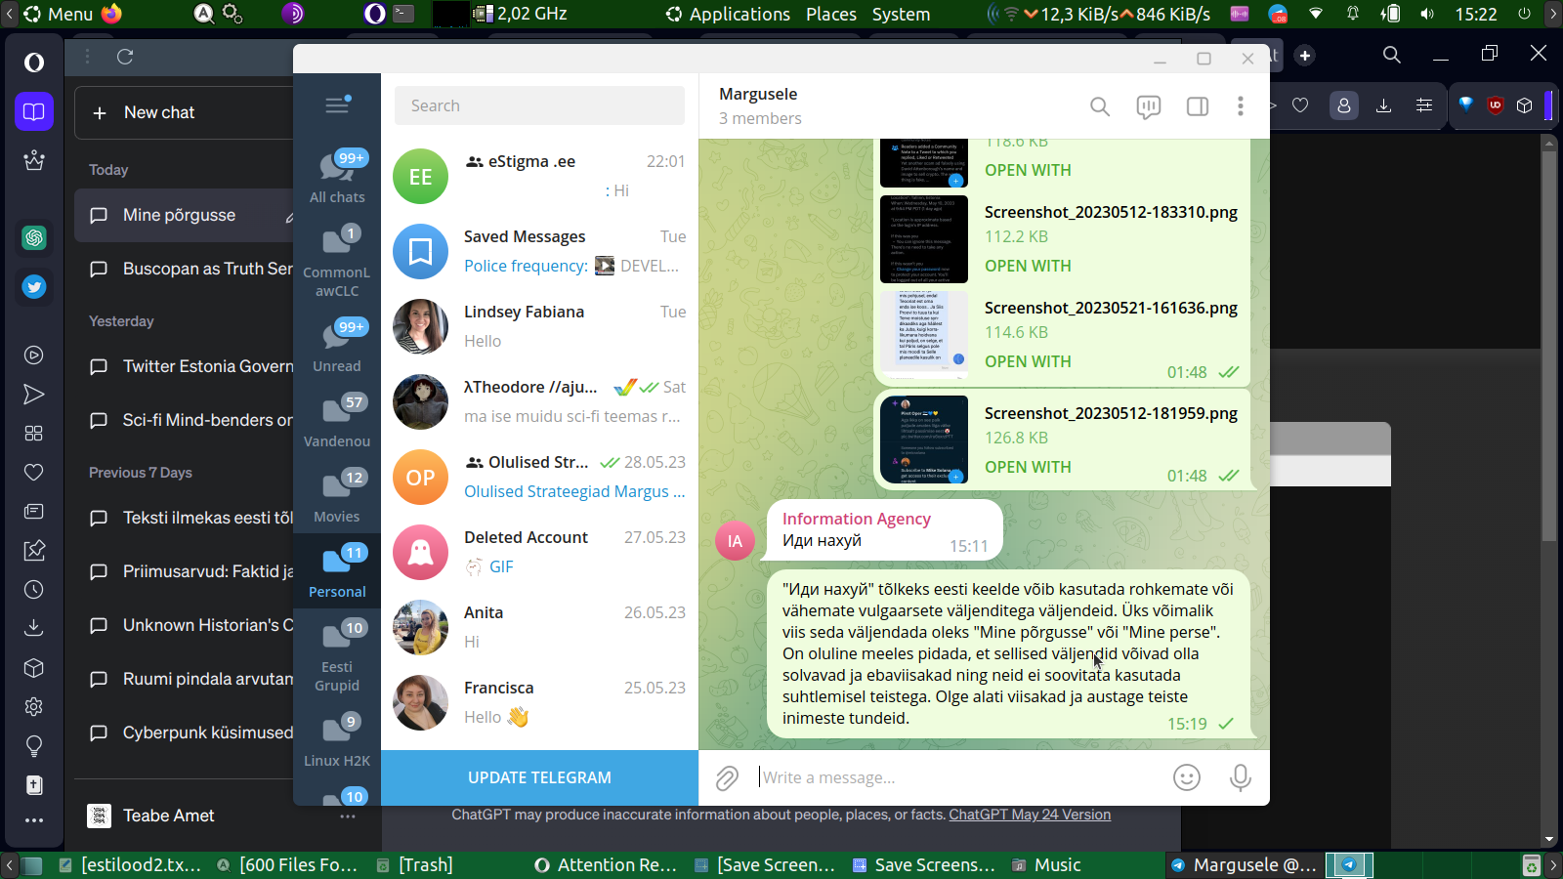Reload the page in Opera
The width and height of the screenshot is (1563, 879).
pos(125,57)
